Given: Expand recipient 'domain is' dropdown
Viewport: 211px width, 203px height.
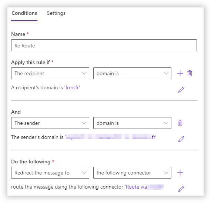Looking at the screenshot, I should (x=132, y=73).
